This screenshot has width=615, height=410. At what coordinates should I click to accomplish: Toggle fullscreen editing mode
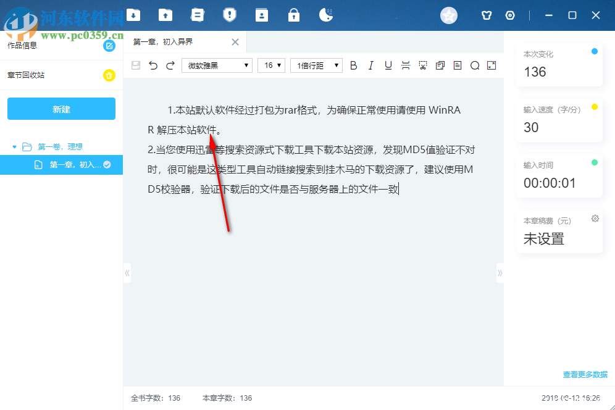pyautogui.click(x=492, y=65)
